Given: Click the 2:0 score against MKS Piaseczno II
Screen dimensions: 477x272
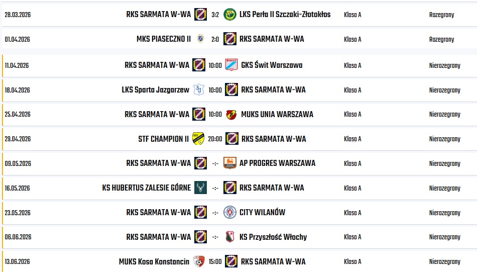Looking at the screenshot, I should [x=215, y=39].
